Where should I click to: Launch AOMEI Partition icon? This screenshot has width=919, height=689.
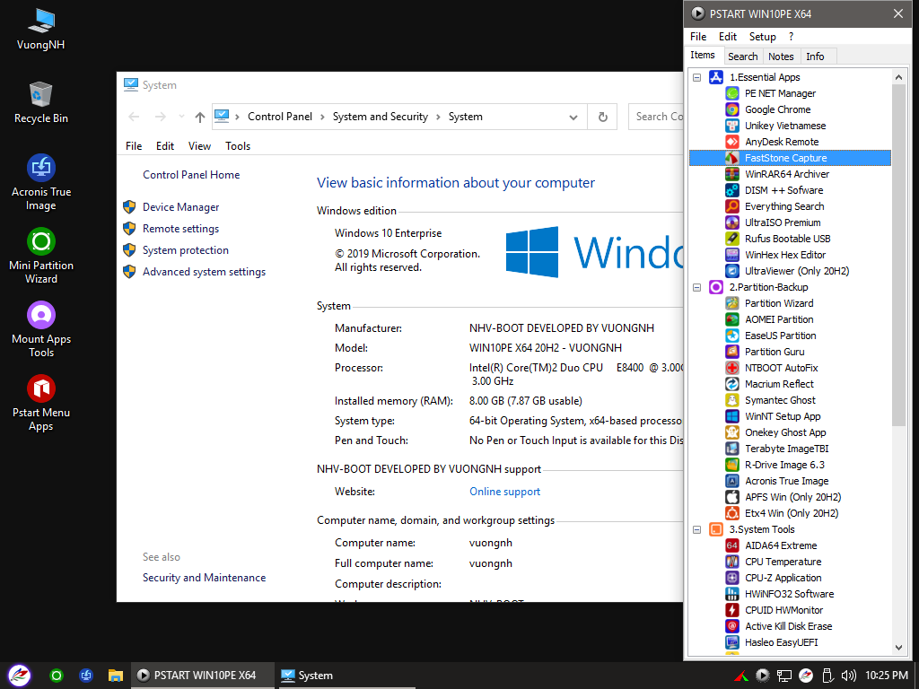(x=732, y=319)
